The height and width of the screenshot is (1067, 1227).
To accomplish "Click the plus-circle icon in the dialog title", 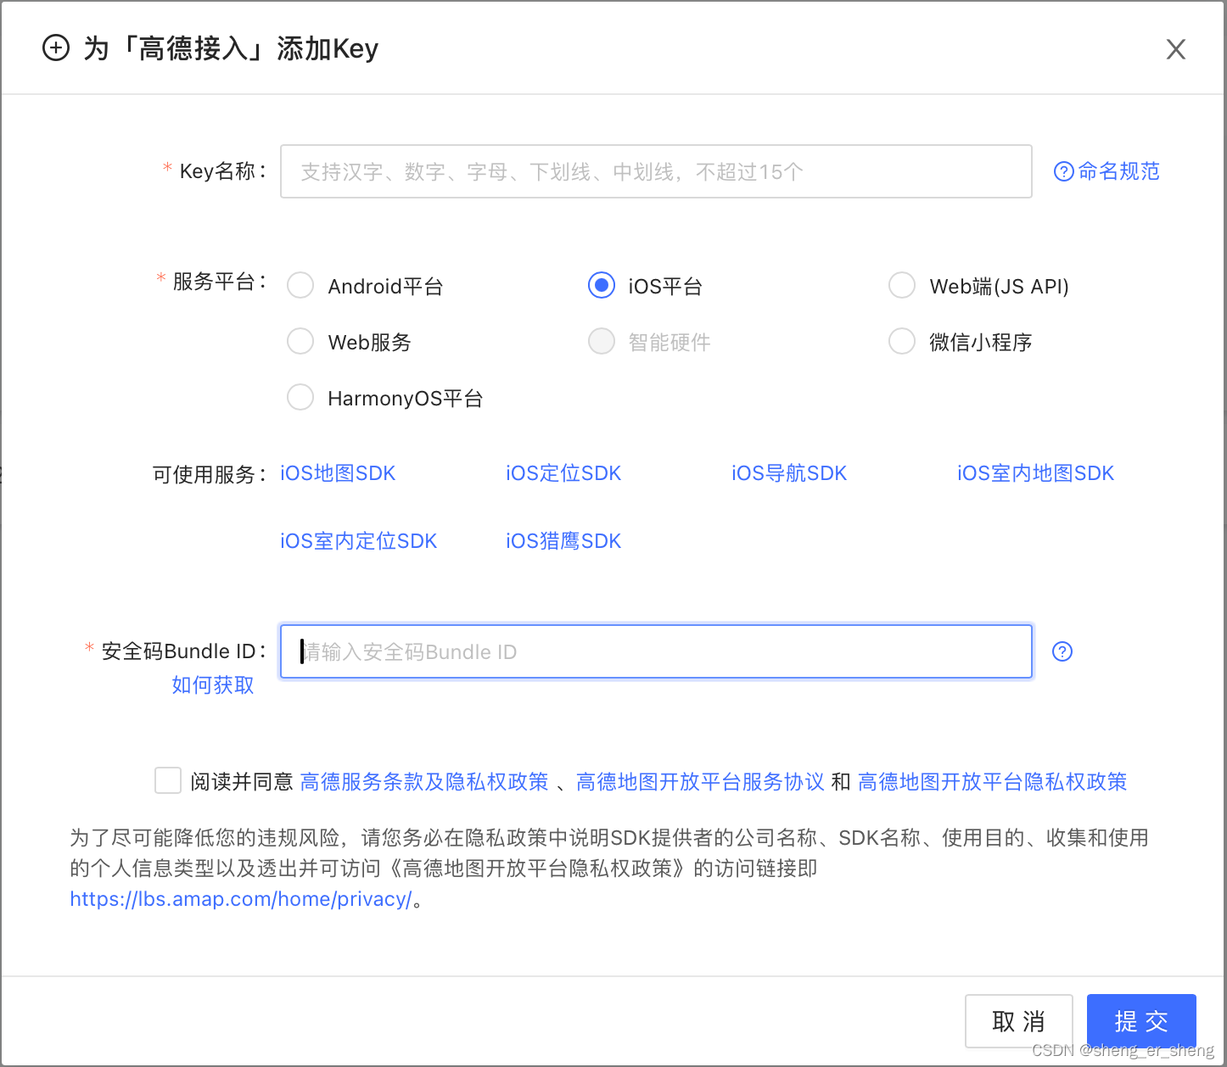I will tap(56, 48).
